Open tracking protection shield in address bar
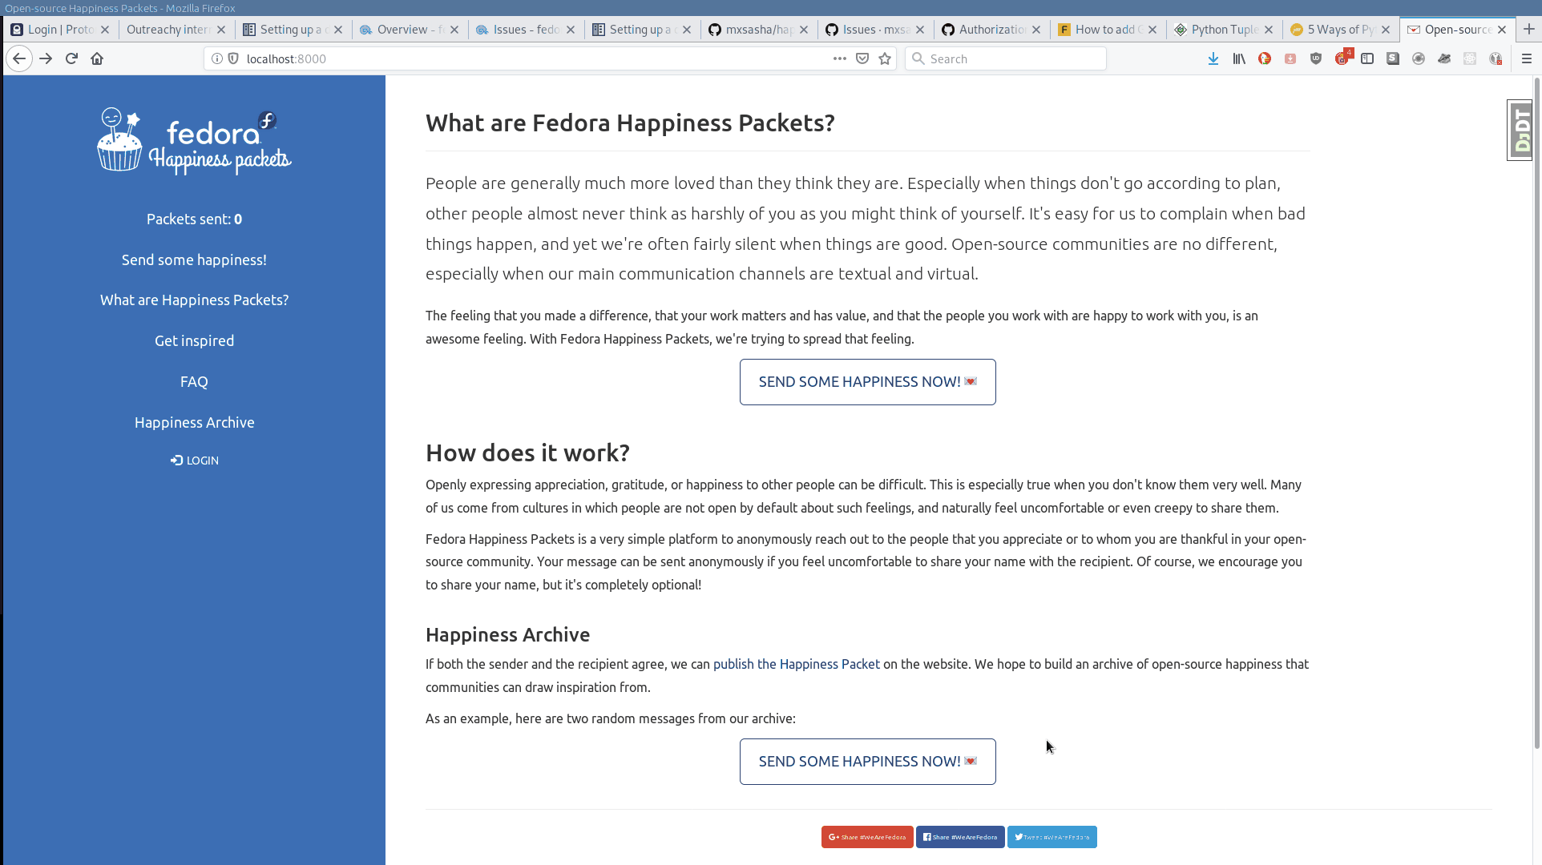This screenshot has width=1542, height=865. point(233,58)
